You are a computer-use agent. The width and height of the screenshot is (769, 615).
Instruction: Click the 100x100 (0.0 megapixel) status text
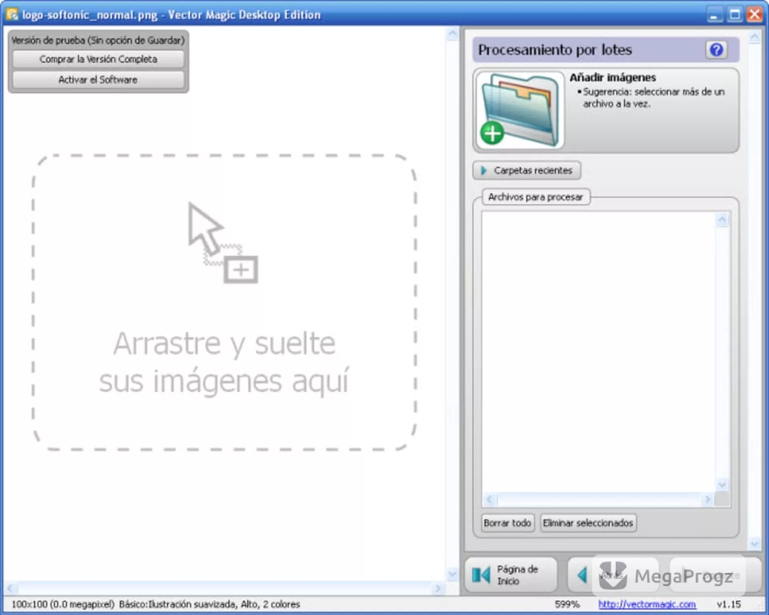63,604
